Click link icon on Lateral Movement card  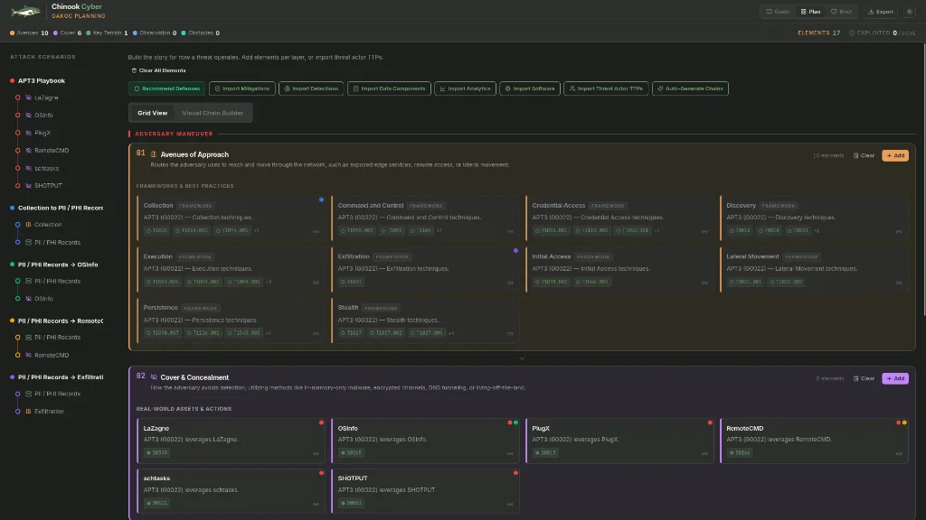[899, 283]
